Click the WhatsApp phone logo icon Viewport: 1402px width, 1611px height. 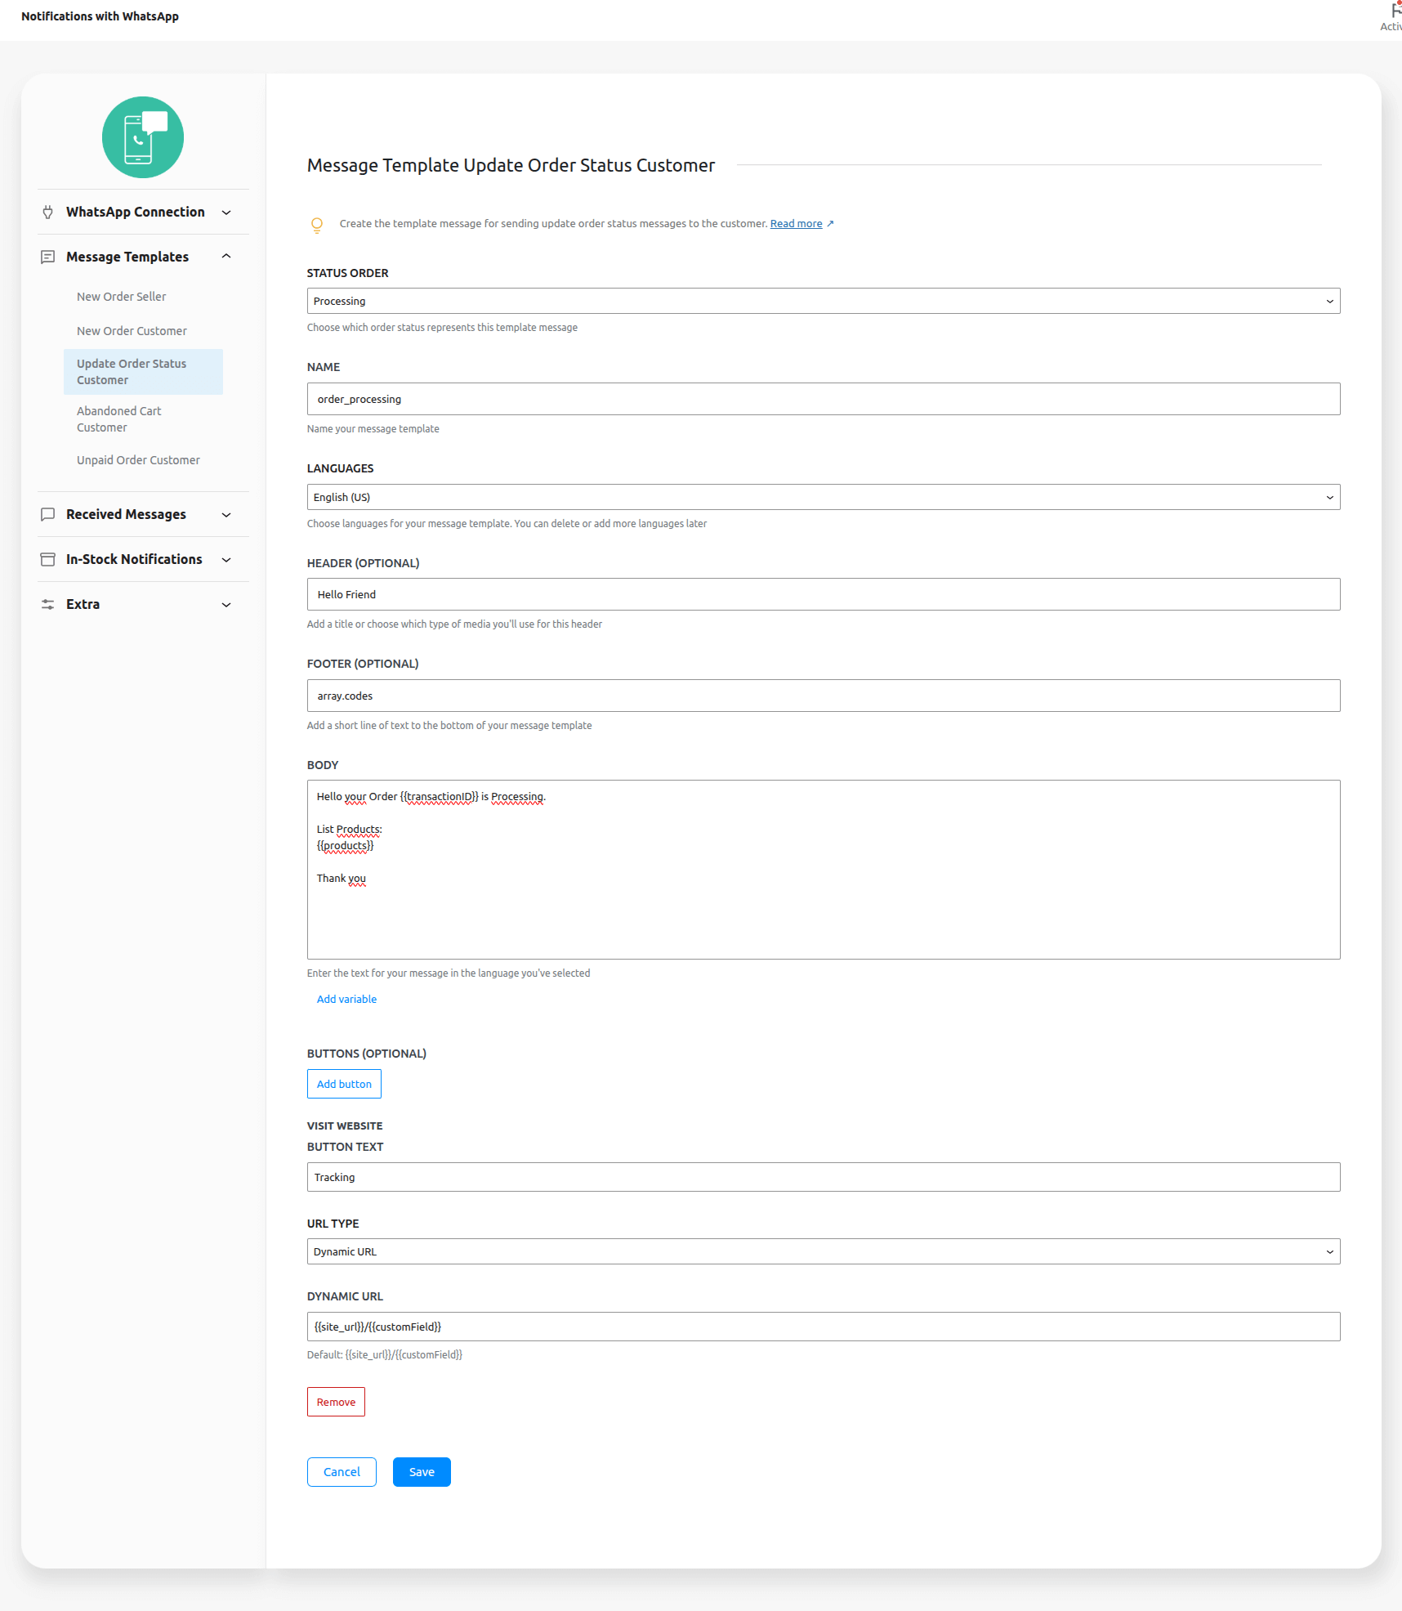(x=143, y=137)
